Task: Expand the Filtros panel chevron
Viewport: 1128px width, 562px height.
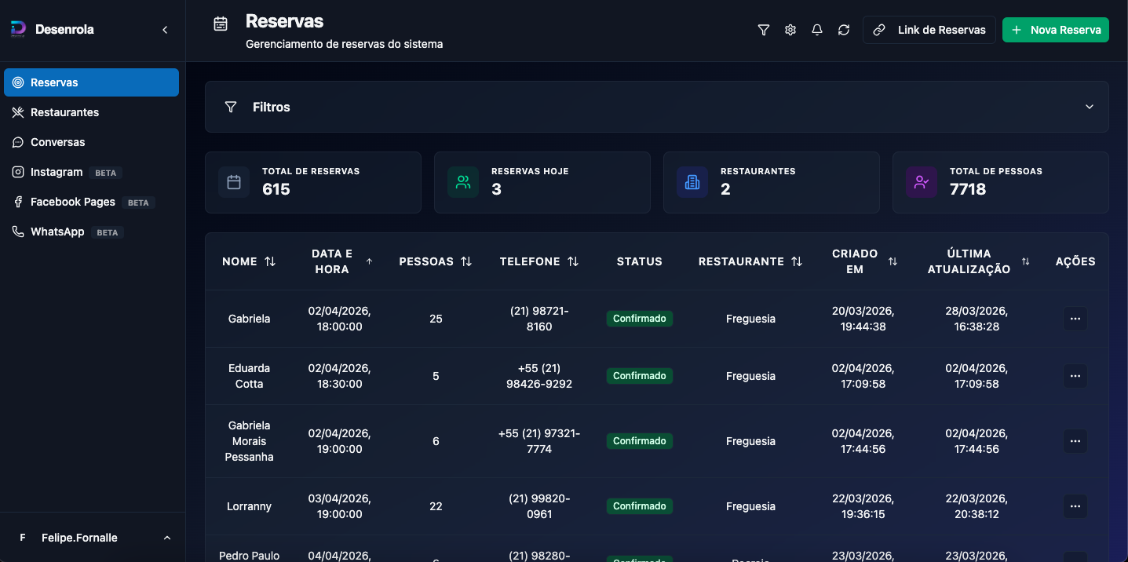Action: click(x=1089, y=106)
